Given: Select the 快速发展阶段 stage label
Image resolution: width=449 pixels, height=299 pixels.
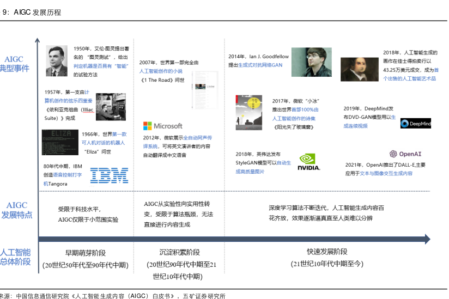Looking at the screenshot, I should [327, 252].
